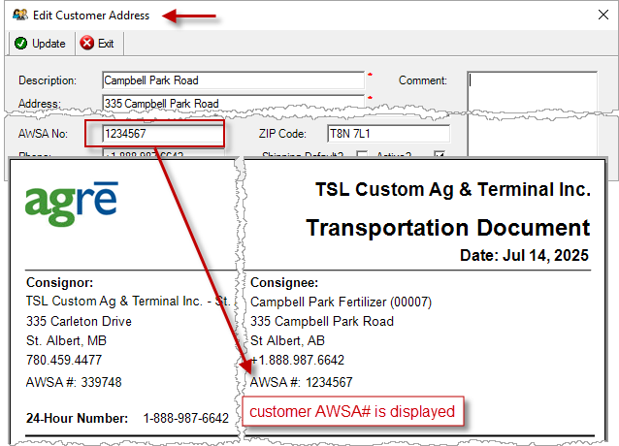The height and width of the screenshot is (446, 619).
Task: Click the Update button
Action: pyautogui.click(x=40, y=44)
